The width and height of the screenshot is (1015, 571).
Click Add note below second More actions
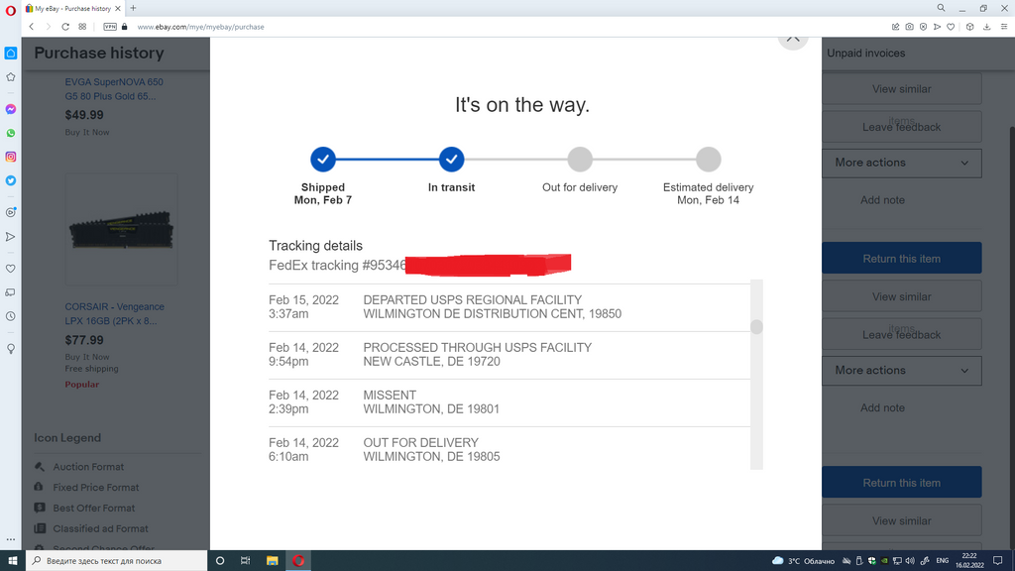tap(882, 407)
